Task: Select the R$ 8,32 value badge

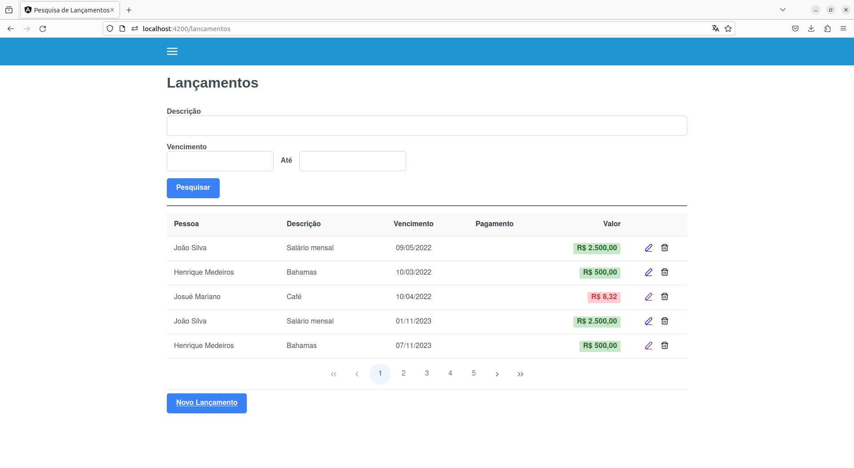Action: point(604,297)
